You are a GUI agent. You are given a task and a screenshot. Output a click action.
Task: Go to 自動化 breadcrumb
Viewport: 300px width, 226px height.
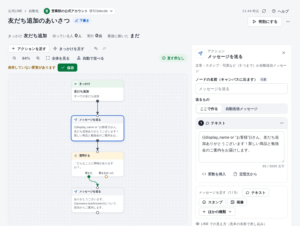pos(34,11)
